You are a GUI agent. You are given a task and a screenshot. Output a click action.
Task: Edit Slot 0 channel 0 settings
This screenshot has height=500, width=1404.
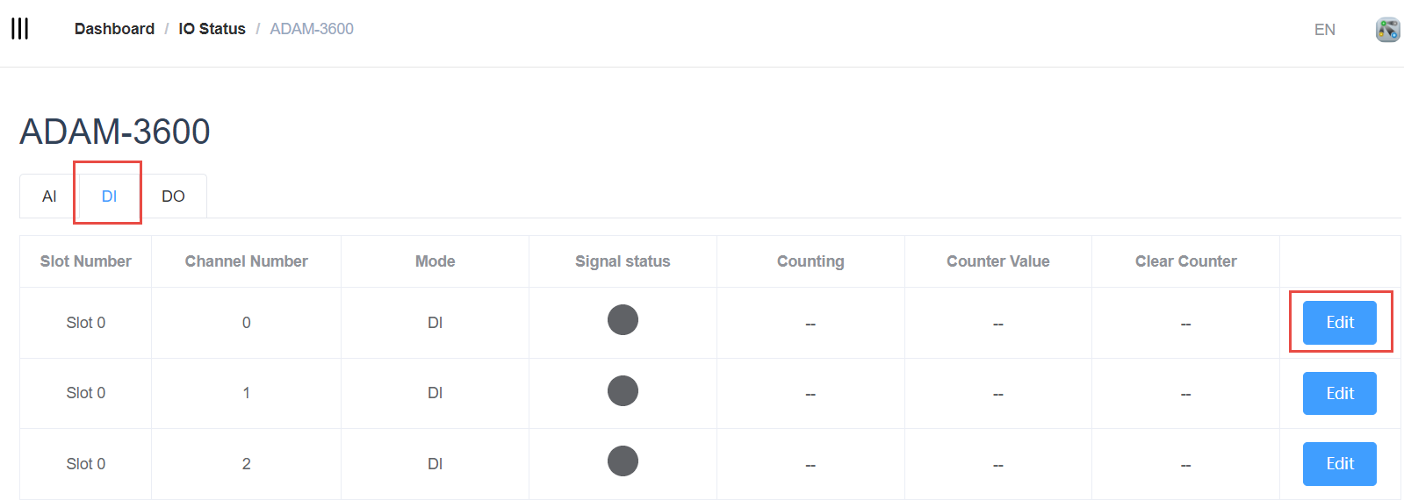(x=1339, y=323)
